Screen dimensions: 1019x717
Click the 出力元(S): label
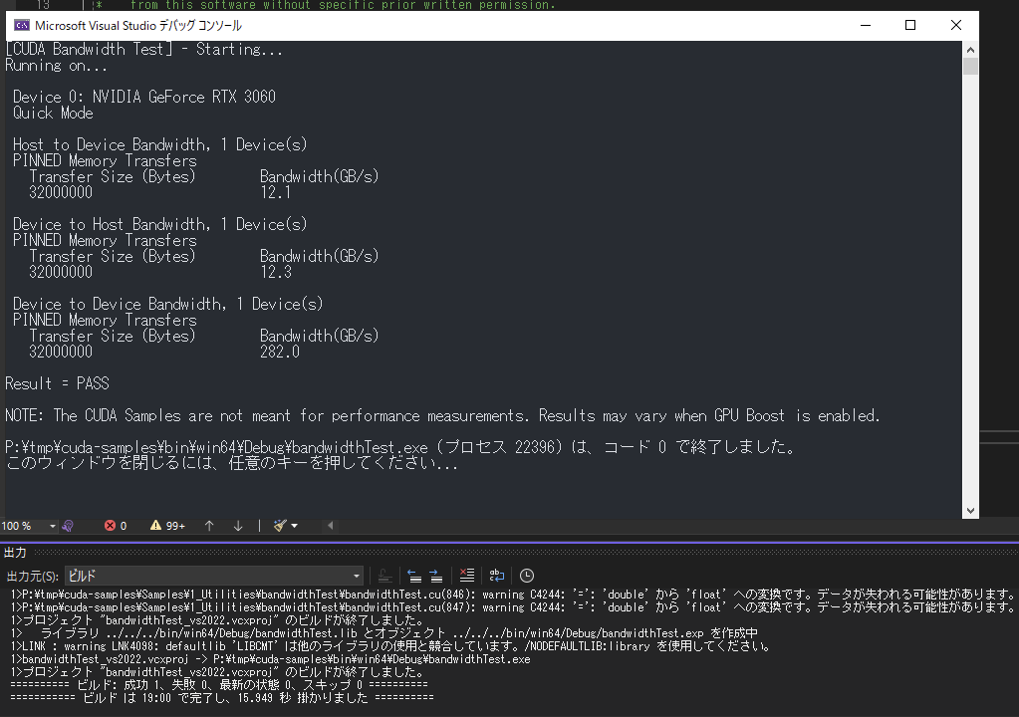33,576
